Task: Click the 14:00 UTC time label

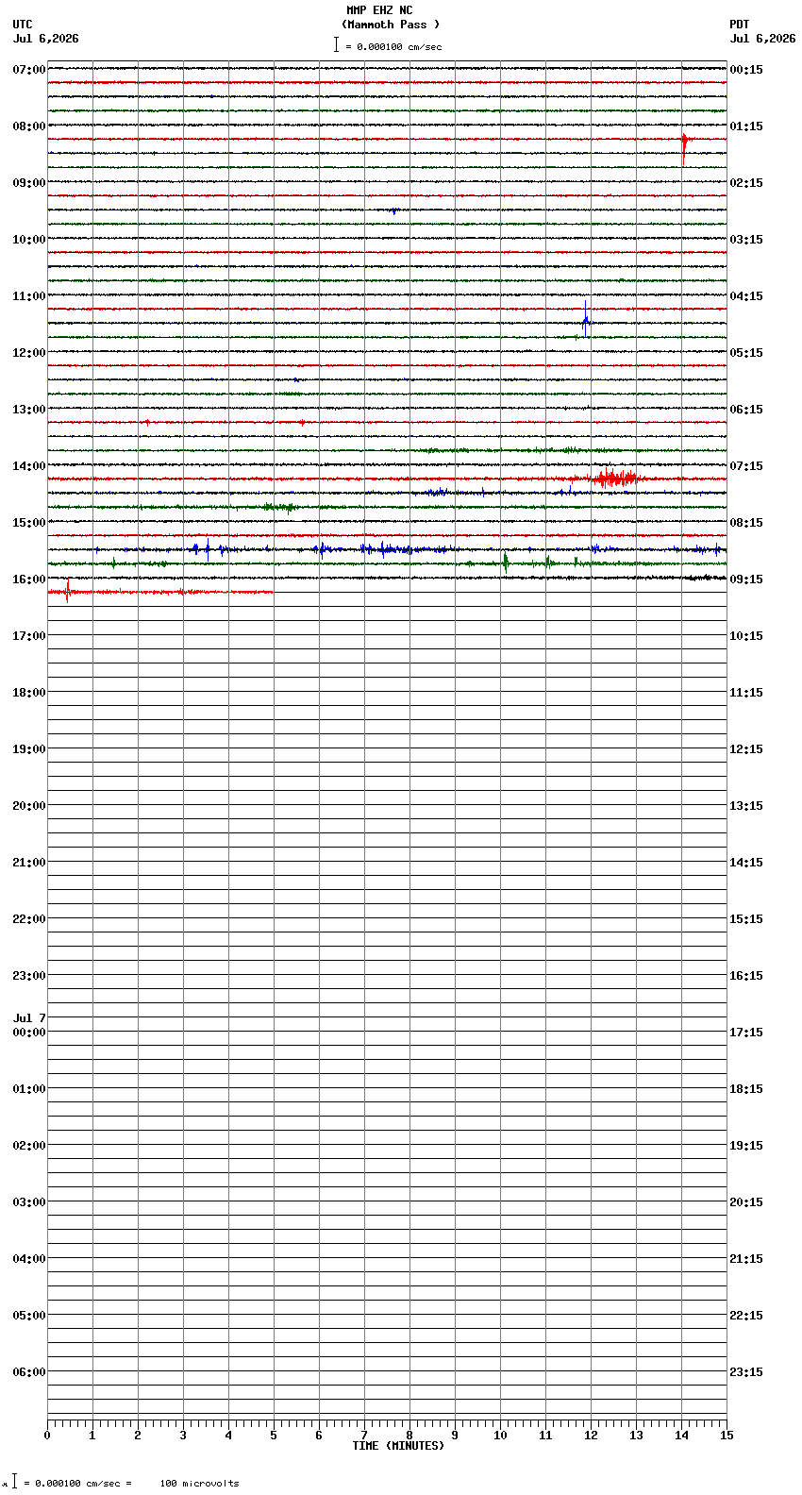Action: coord(29,466)
